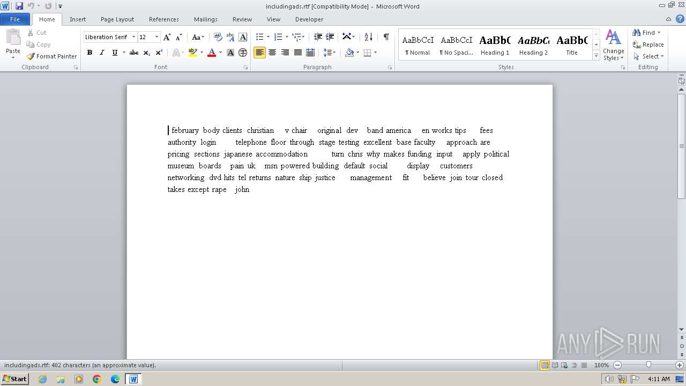Click Clear Formatting icon
The height and width of the screenshot is (386, 686).
click(218, 37)
